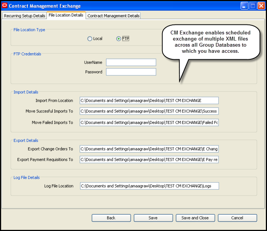Viewport: 267px width, 231px height.
Task: Click the Export Payment Requisitions To field
Action: point(149,159)
